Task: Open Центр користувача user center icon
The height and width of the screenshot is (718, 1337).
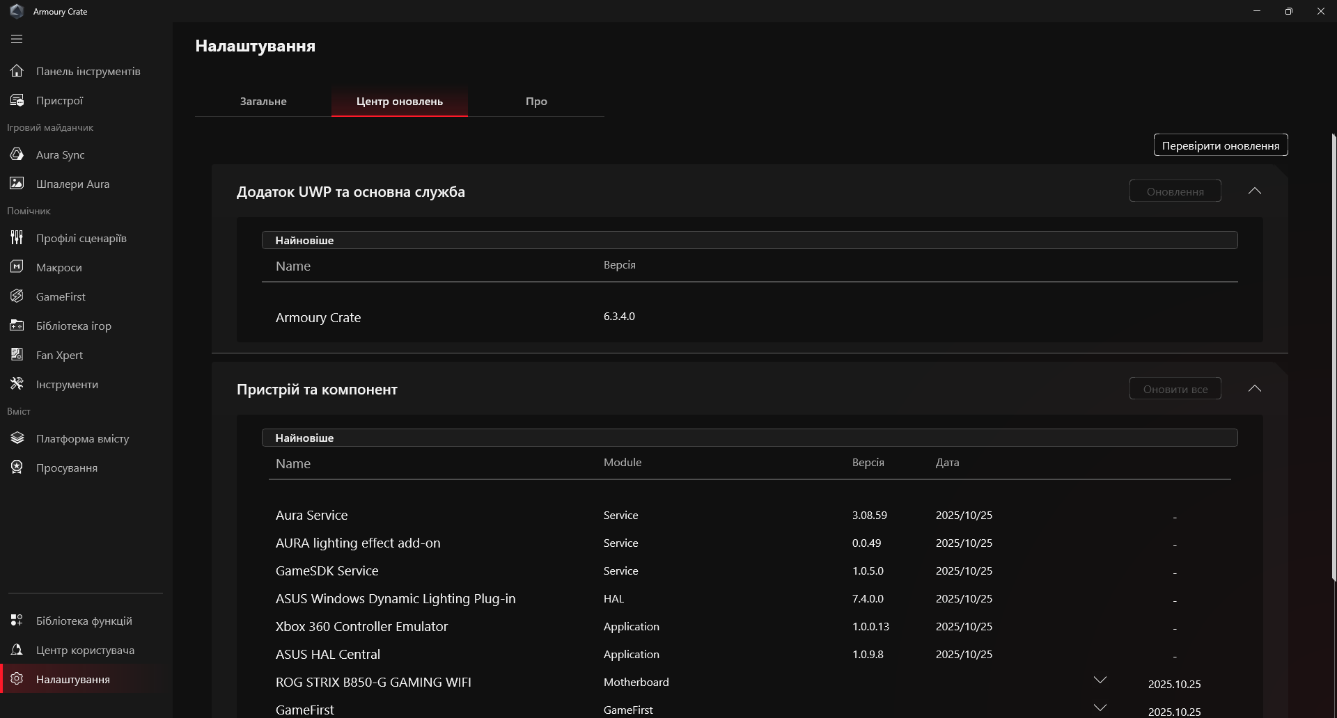Action: [17, 650]
